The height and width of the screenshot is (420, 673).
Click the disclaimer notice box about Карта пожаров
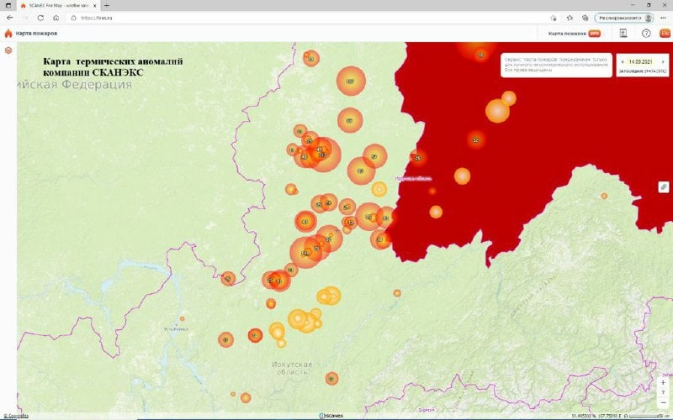tap(556, 66)
